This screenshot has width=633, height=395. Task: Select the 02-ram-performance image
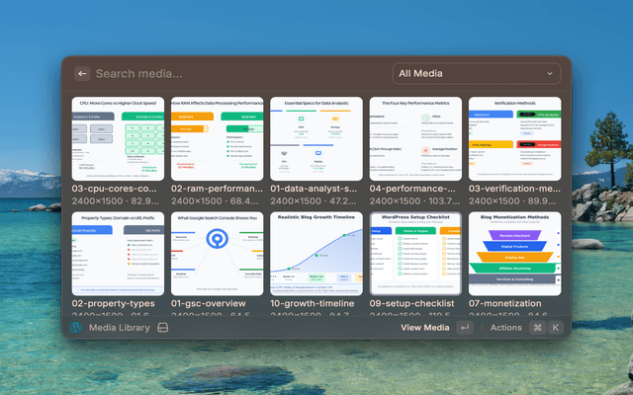tap(217, 138)
